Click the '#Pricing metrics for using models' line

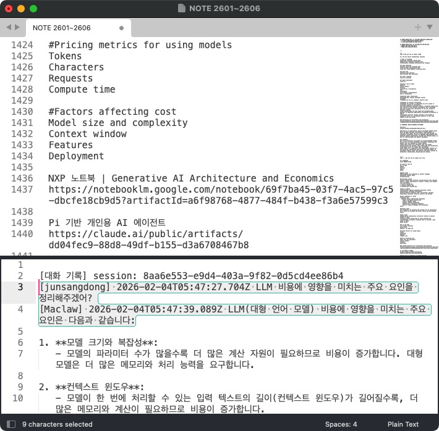[140, 45]
